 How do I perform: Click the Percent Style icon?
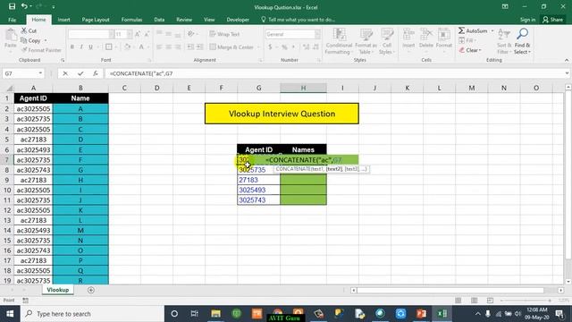click(x=284, y=47)
